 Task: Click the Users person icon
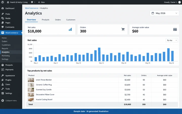pyautogui.click(x=3, y=84)
